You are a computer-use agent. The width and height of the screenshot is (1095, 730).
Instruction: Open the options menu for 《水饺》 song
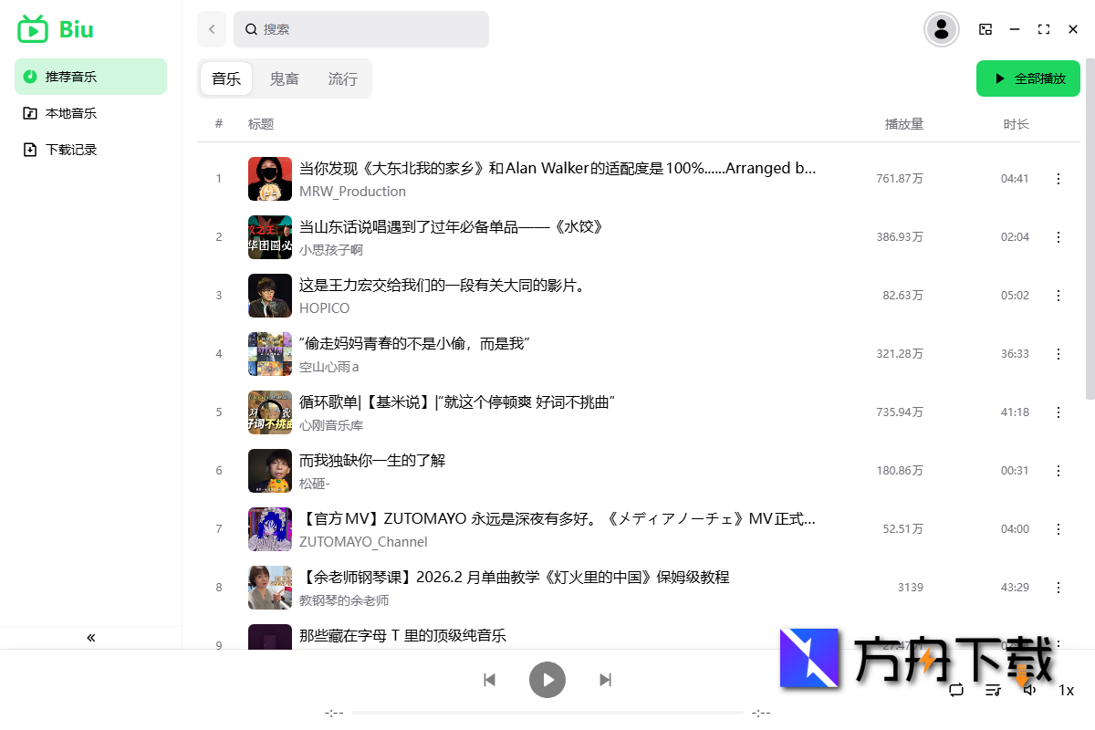coord(1058,236)
